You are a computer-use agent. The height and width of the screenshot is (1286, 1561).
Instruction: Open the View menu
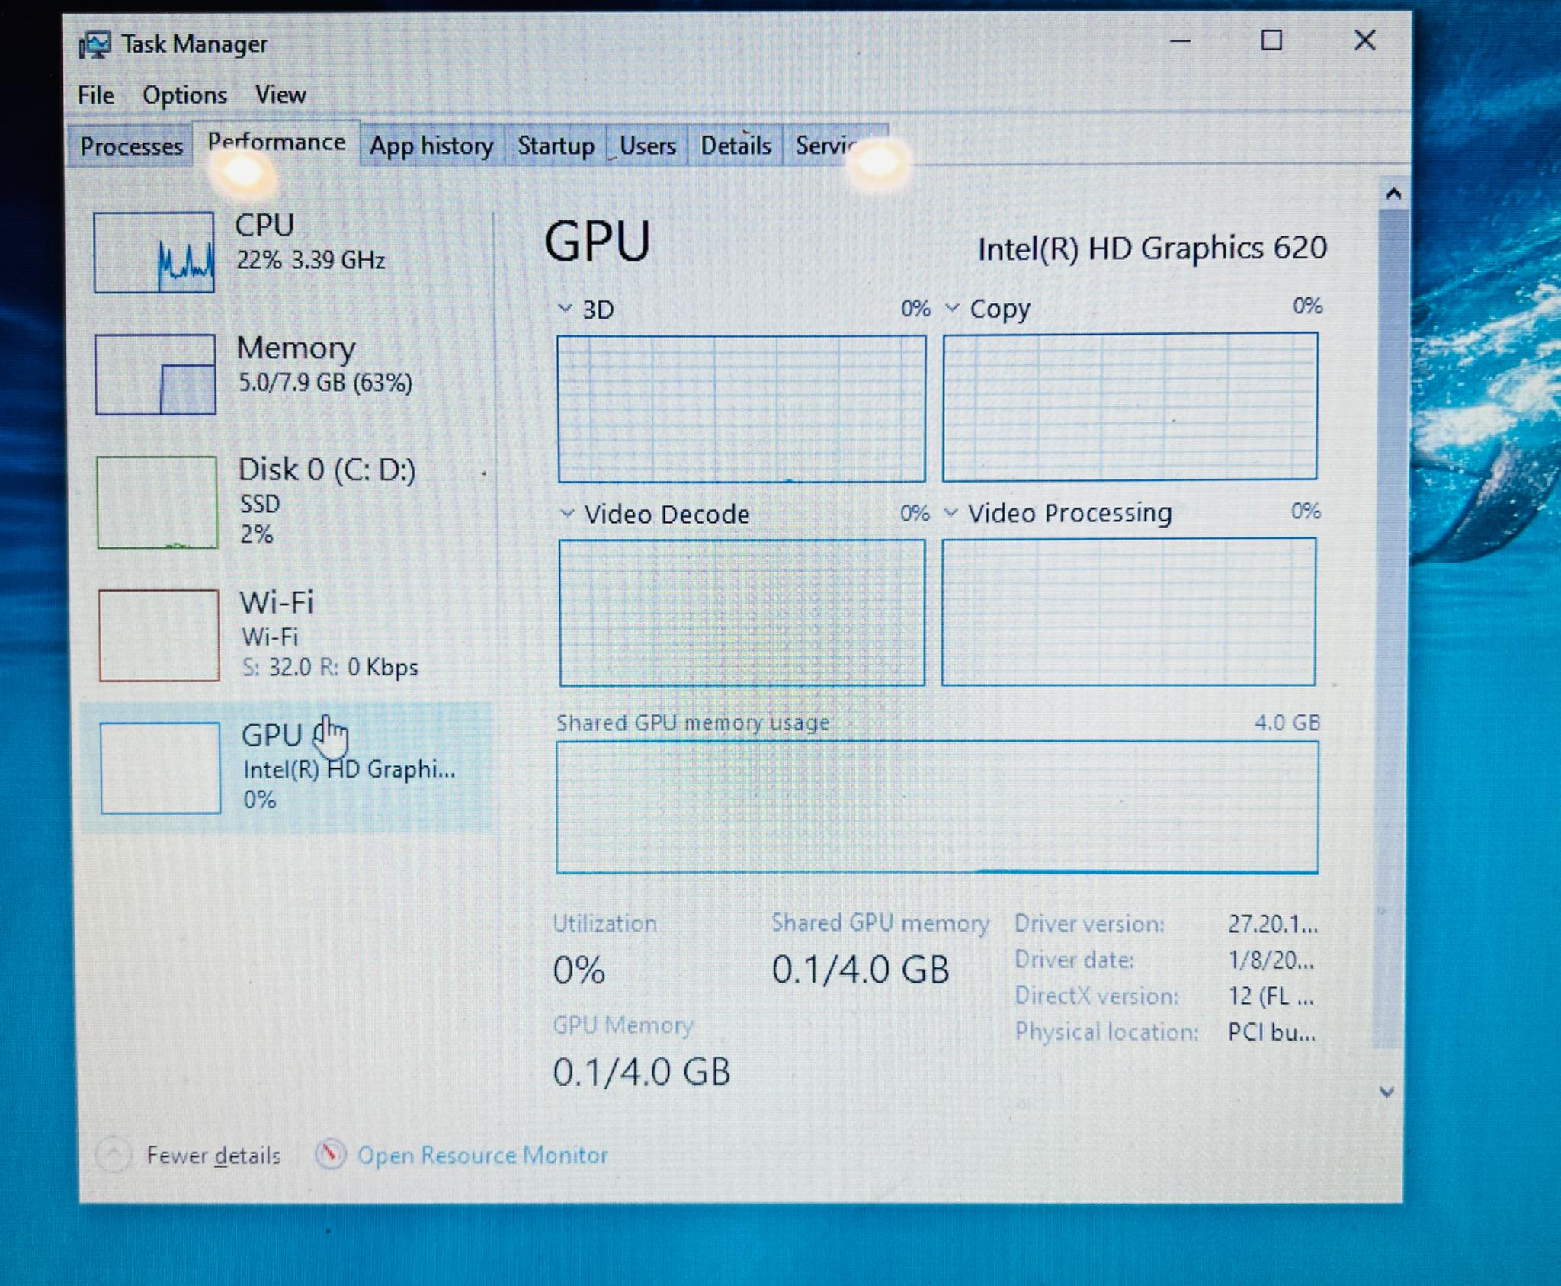[x=281, y=93]
